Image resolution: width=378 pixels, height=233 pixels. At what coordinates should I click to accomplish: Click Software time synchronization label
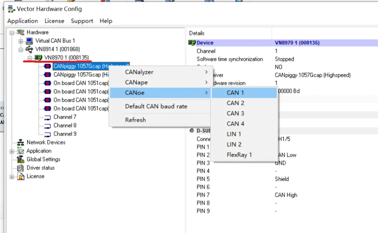coord(230,59)
